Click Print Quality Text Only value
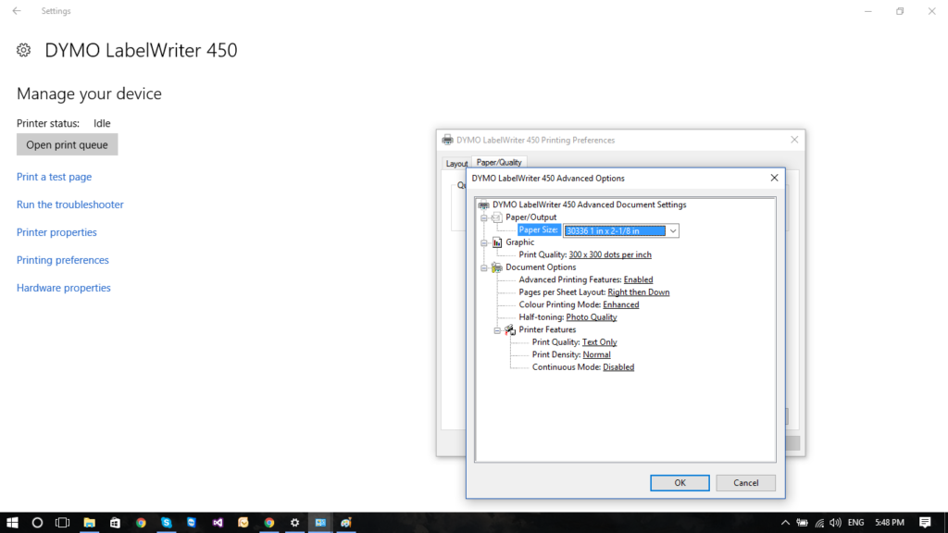This screenshot has width=948, height=533. coord(599,342)
